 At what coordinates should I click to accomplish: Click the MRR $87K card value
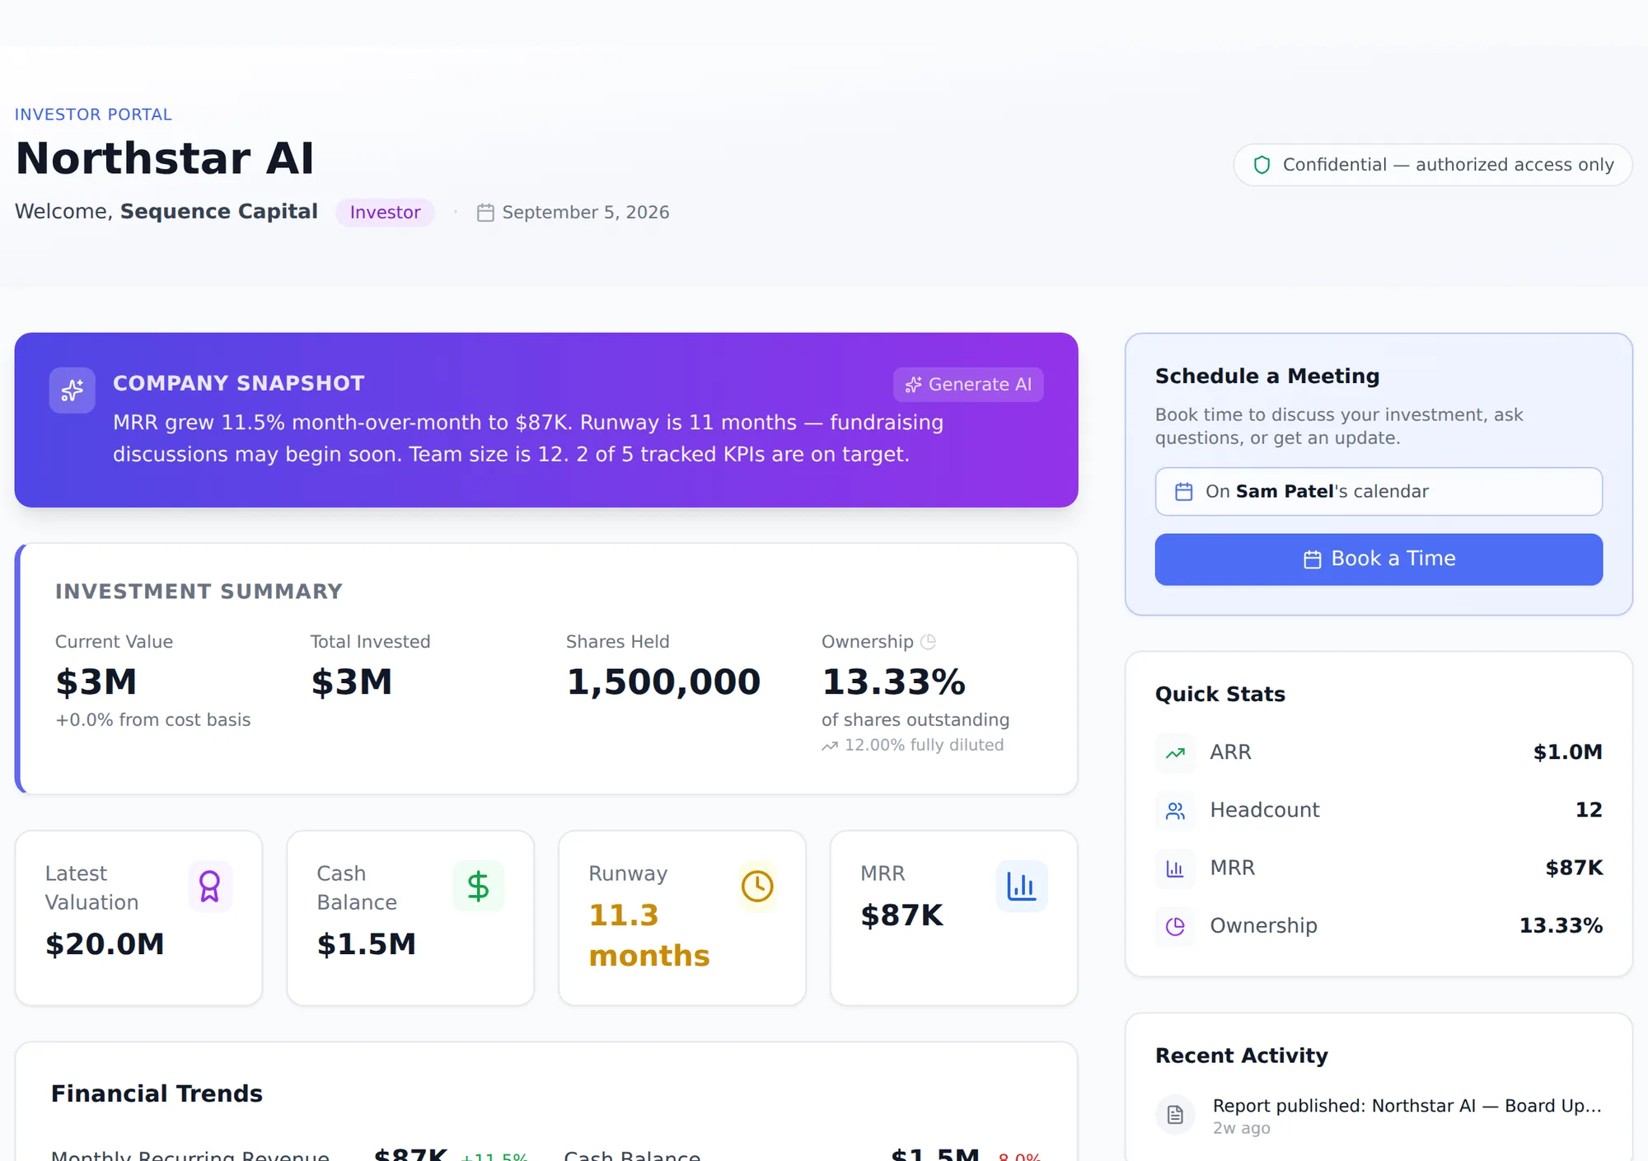click(x=901, y=915)
